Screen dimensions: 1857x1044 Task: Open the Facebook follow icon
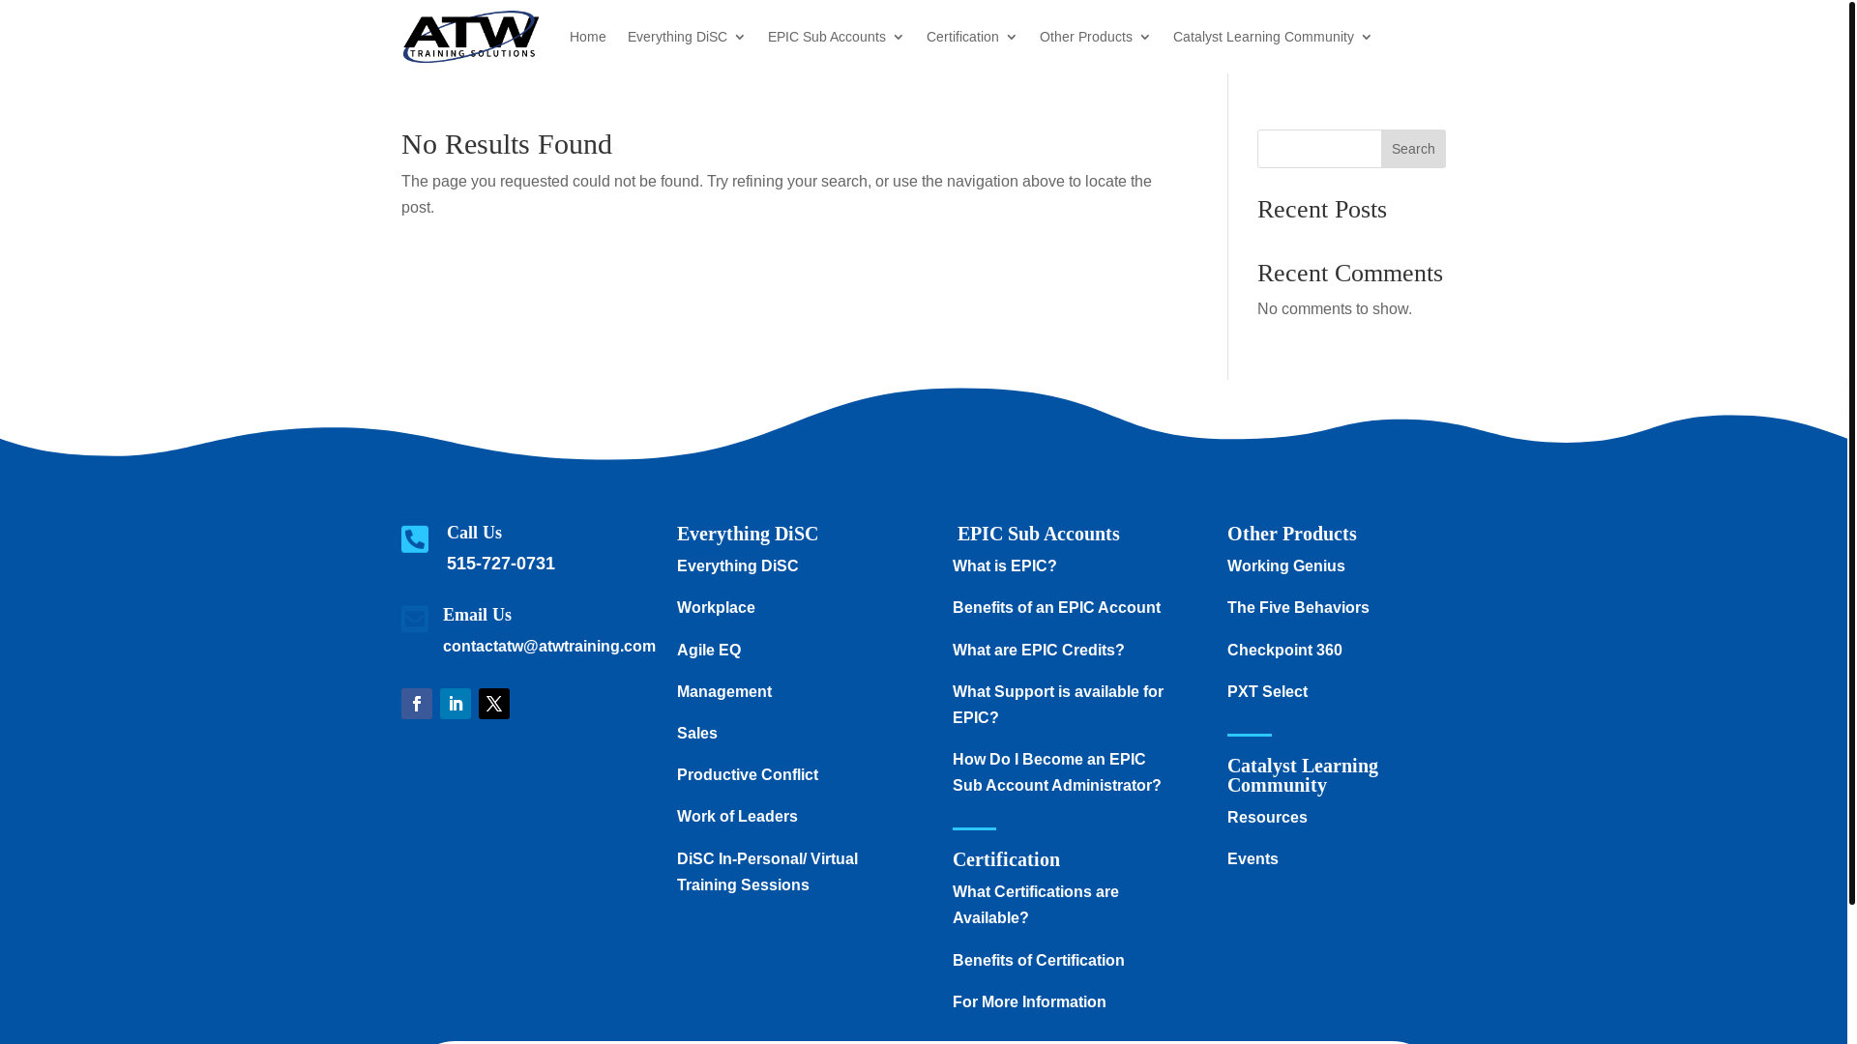coord(417,704)
